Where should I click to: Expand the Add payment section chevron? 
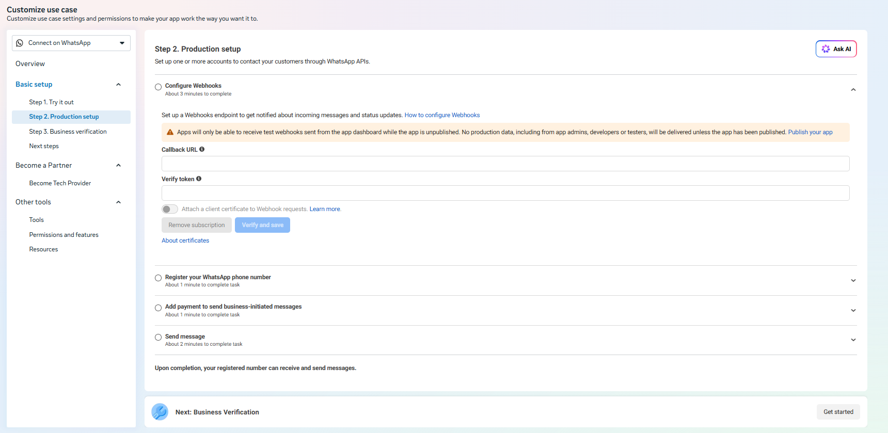click(853, 311)
